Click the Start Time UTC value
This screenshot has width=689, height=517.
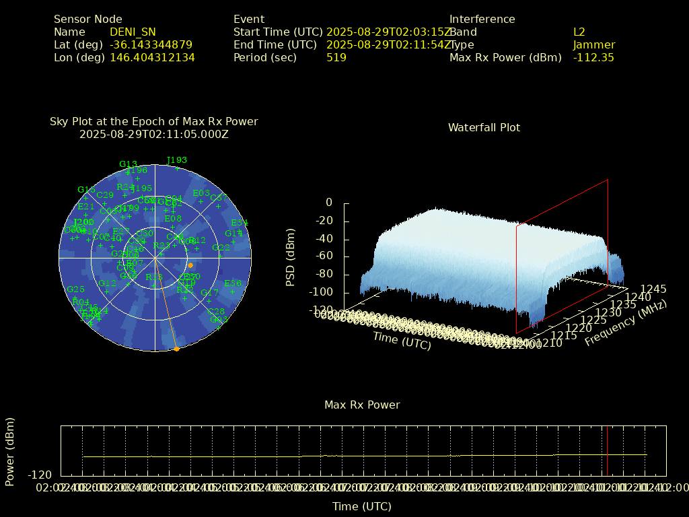click(389, 32)
